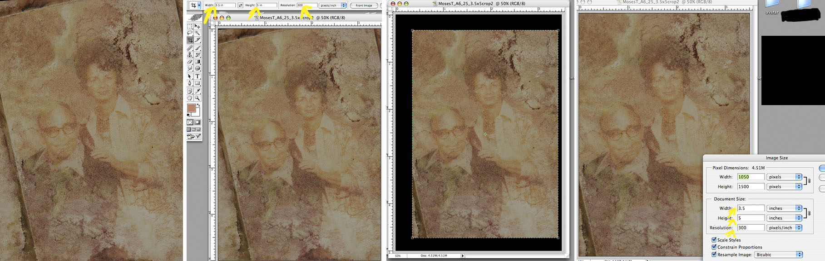825x261 pixels.
Task: Open Image Size resolution units dropdown
Action: pyautogui.click(x=785, y=227)
